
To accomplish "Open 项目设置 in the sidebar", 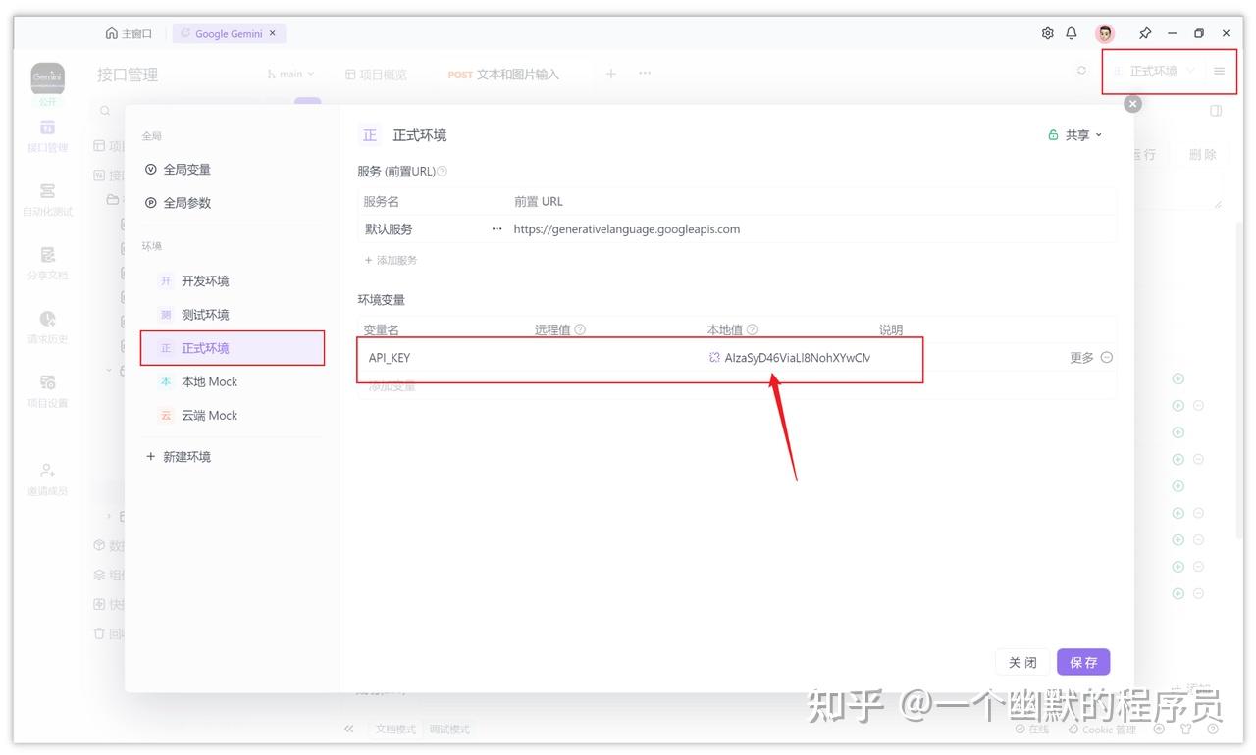I will [x=46, y=387].
